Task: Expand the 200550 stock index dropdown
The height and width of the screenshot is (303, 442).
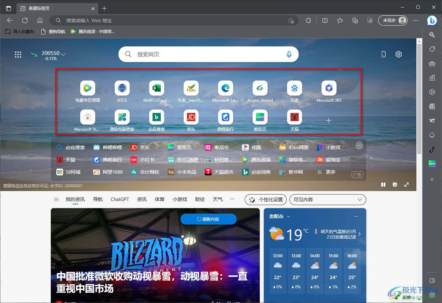Action: click(63, 54)
